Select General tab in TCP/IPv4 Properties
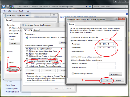This screenshot has width=130, height=97. (x=71, y=24)
